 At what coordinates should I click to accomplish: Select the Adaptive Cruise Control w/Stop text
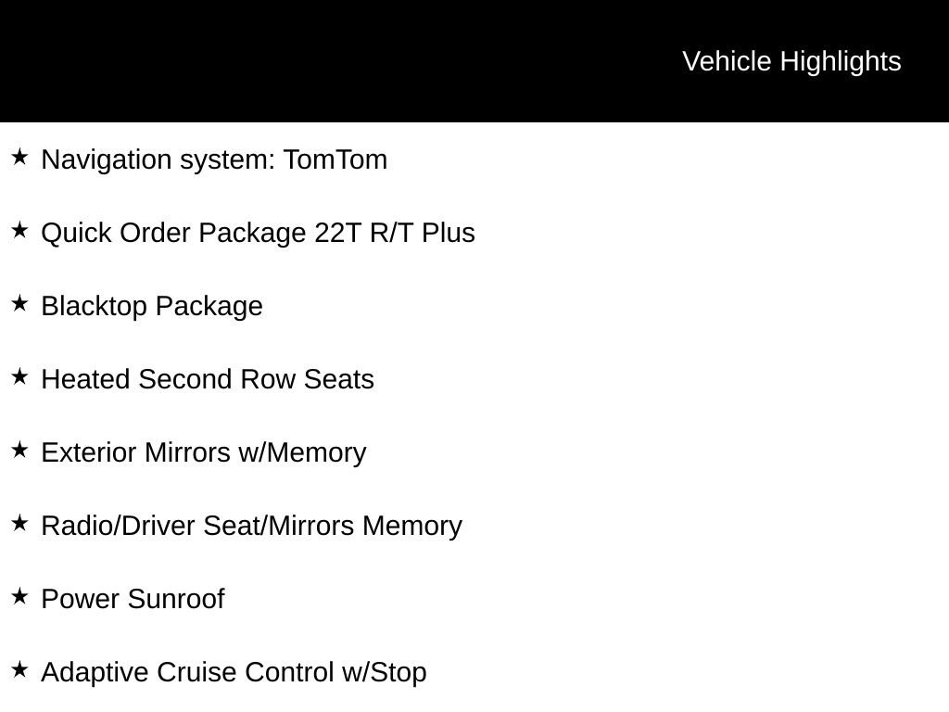[234, 672]
